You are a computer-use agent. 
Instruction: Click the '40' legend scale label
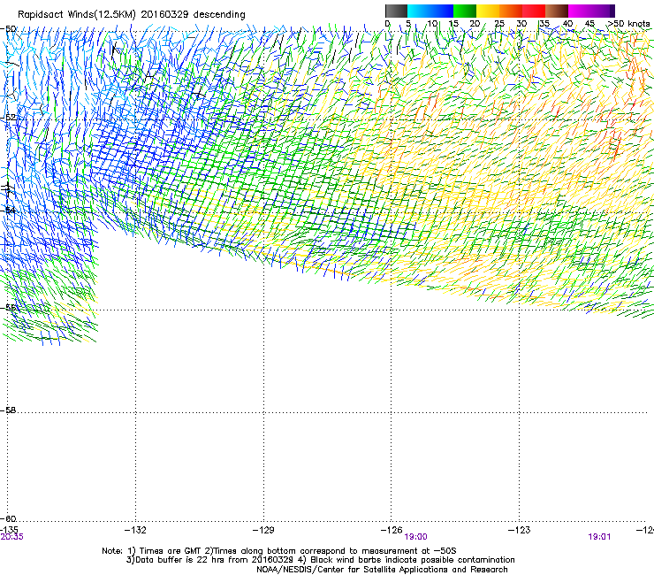coord(567,24)
